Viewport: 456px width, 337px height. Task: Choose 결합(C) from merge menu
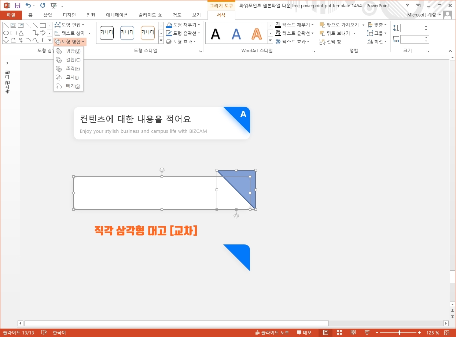69,60
